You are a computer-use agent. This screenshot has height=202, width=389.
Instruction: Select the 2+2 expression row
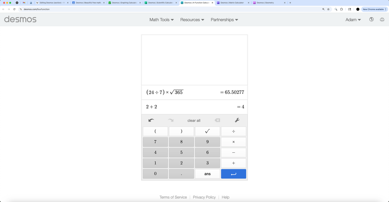[194, 107]
